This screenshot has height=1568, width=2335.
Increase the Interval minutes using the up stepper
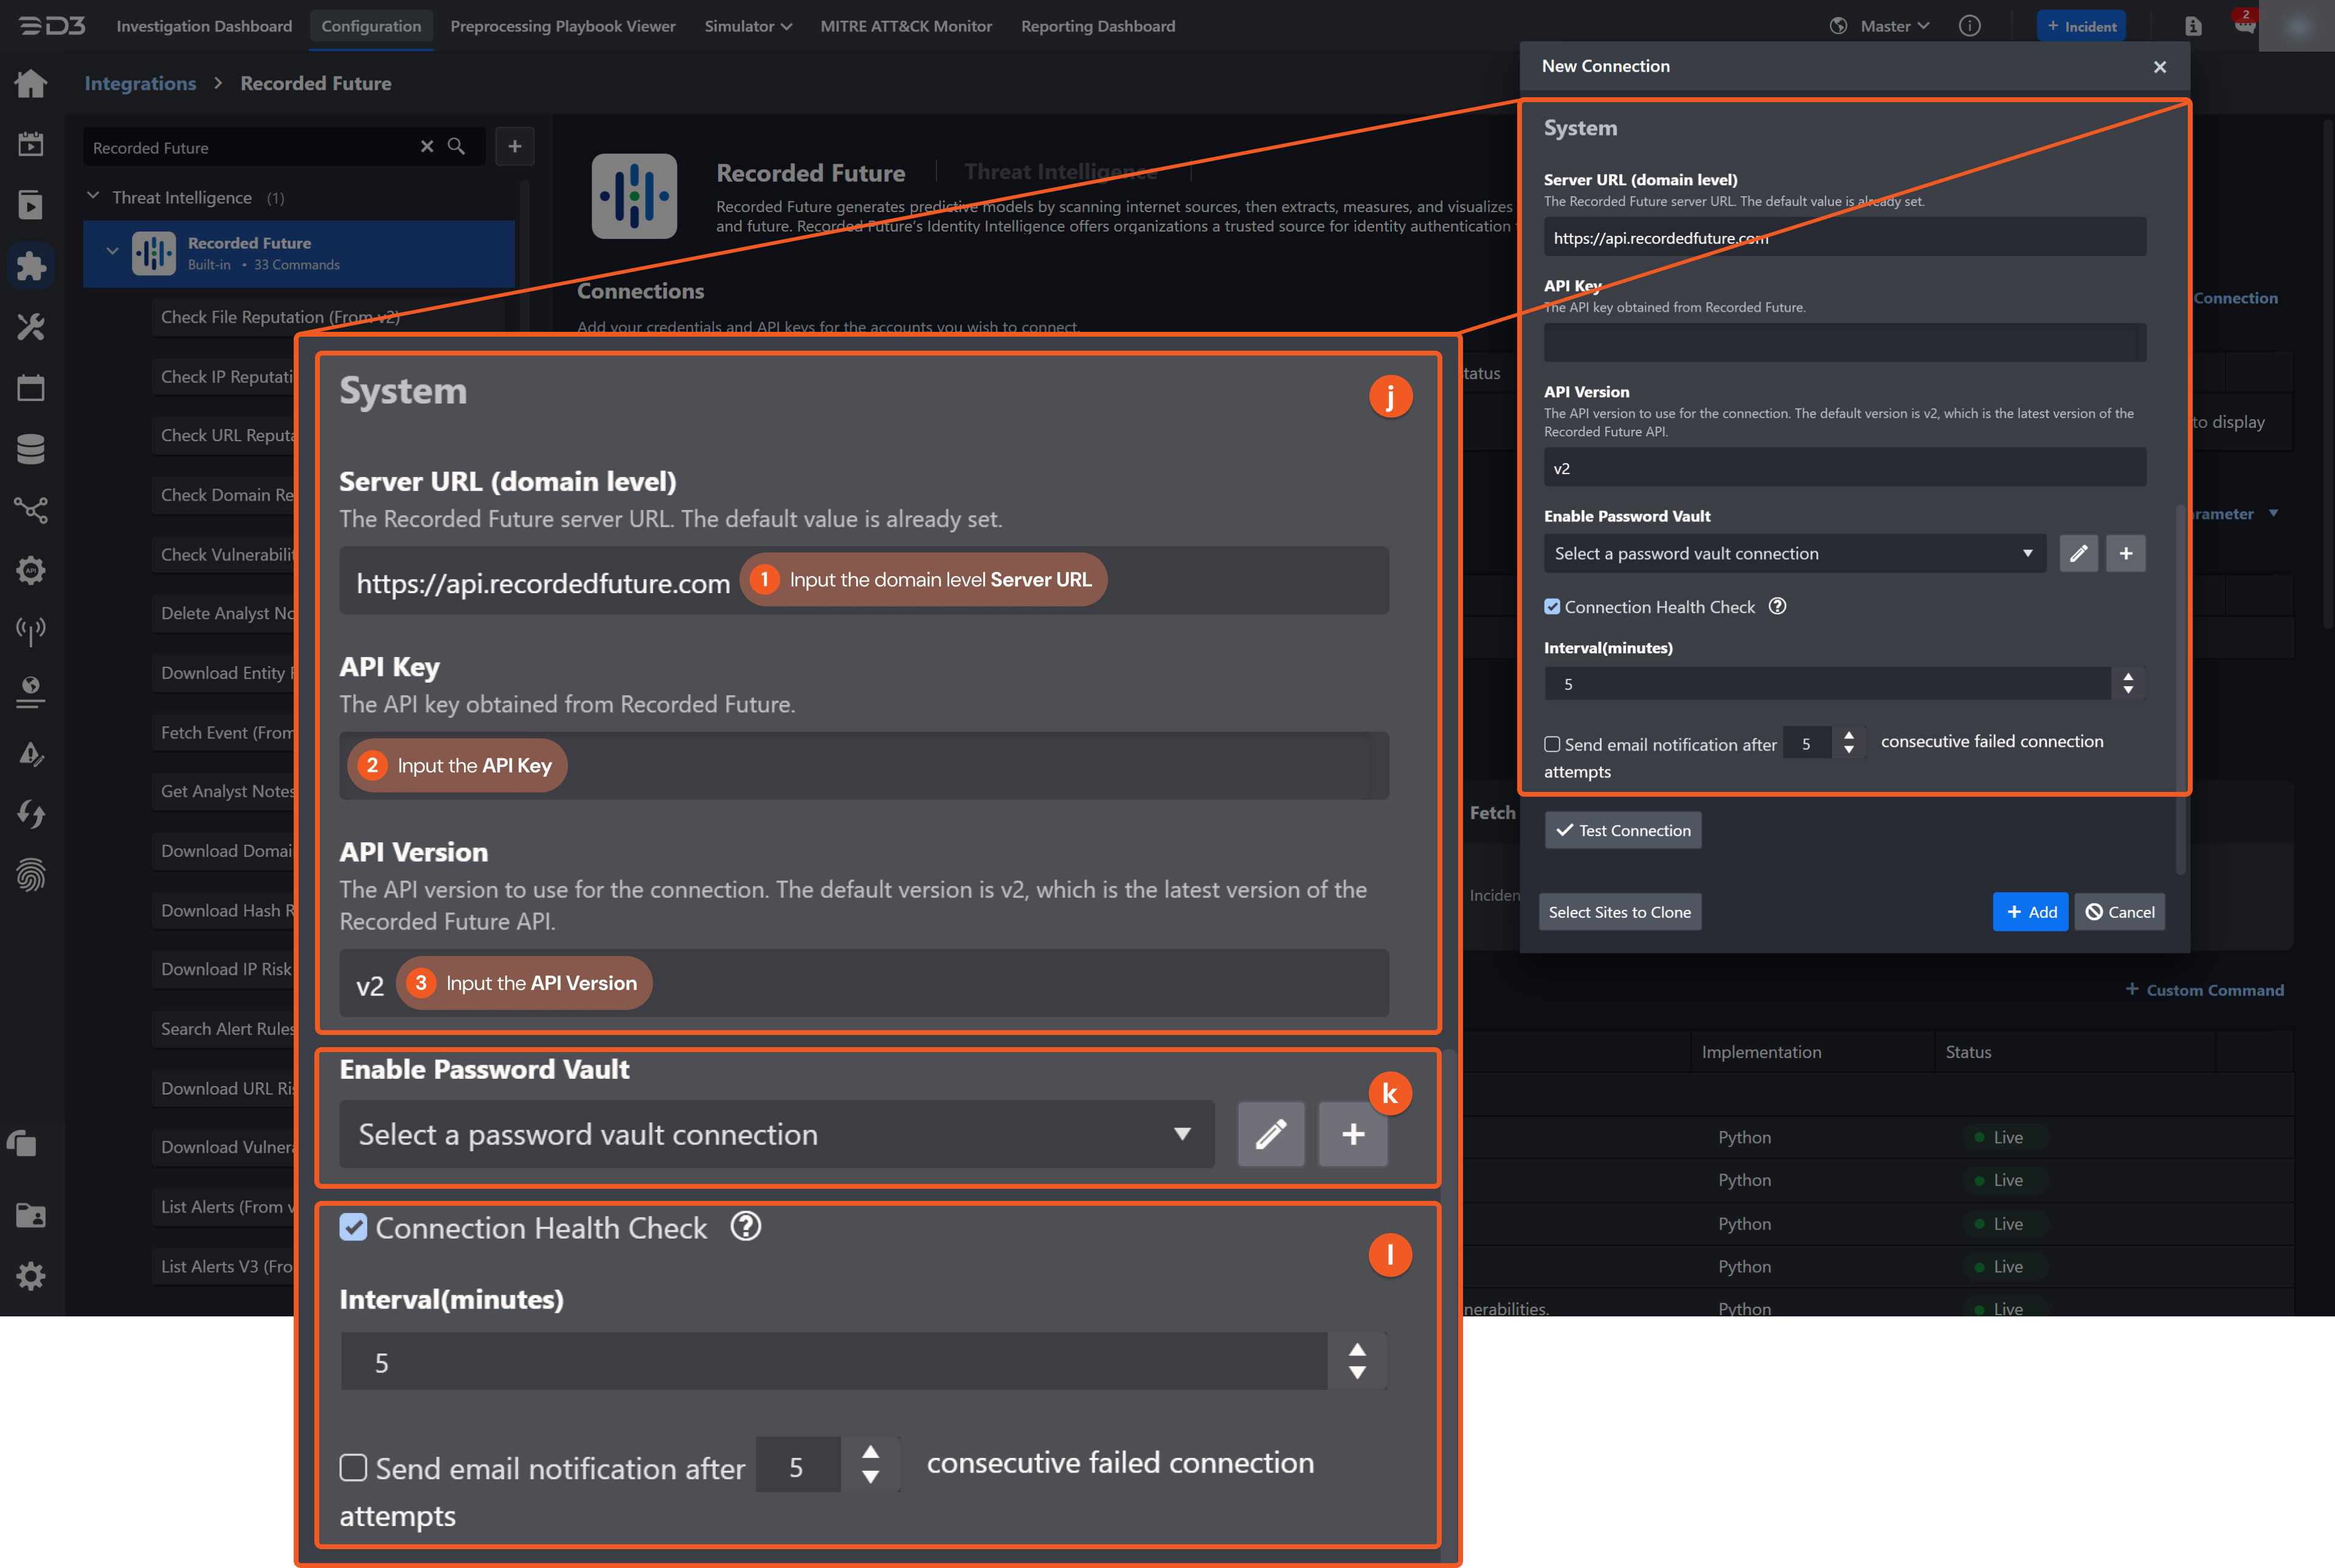1358,1350
